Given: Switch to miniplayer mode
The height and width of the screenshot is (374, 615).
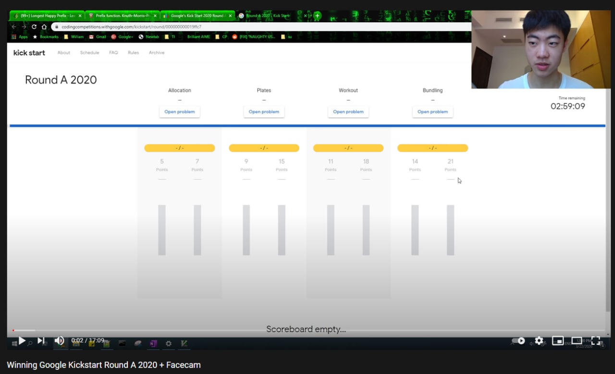Looking at the screenshot, I should [x=558, y=341].
